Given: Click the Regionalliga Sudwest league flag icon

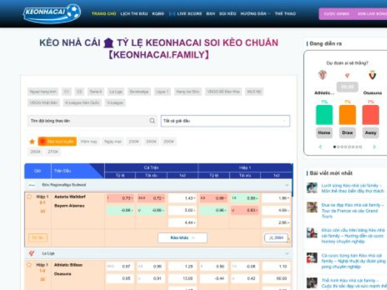Looking at the screenshot, I should point(32,185).
